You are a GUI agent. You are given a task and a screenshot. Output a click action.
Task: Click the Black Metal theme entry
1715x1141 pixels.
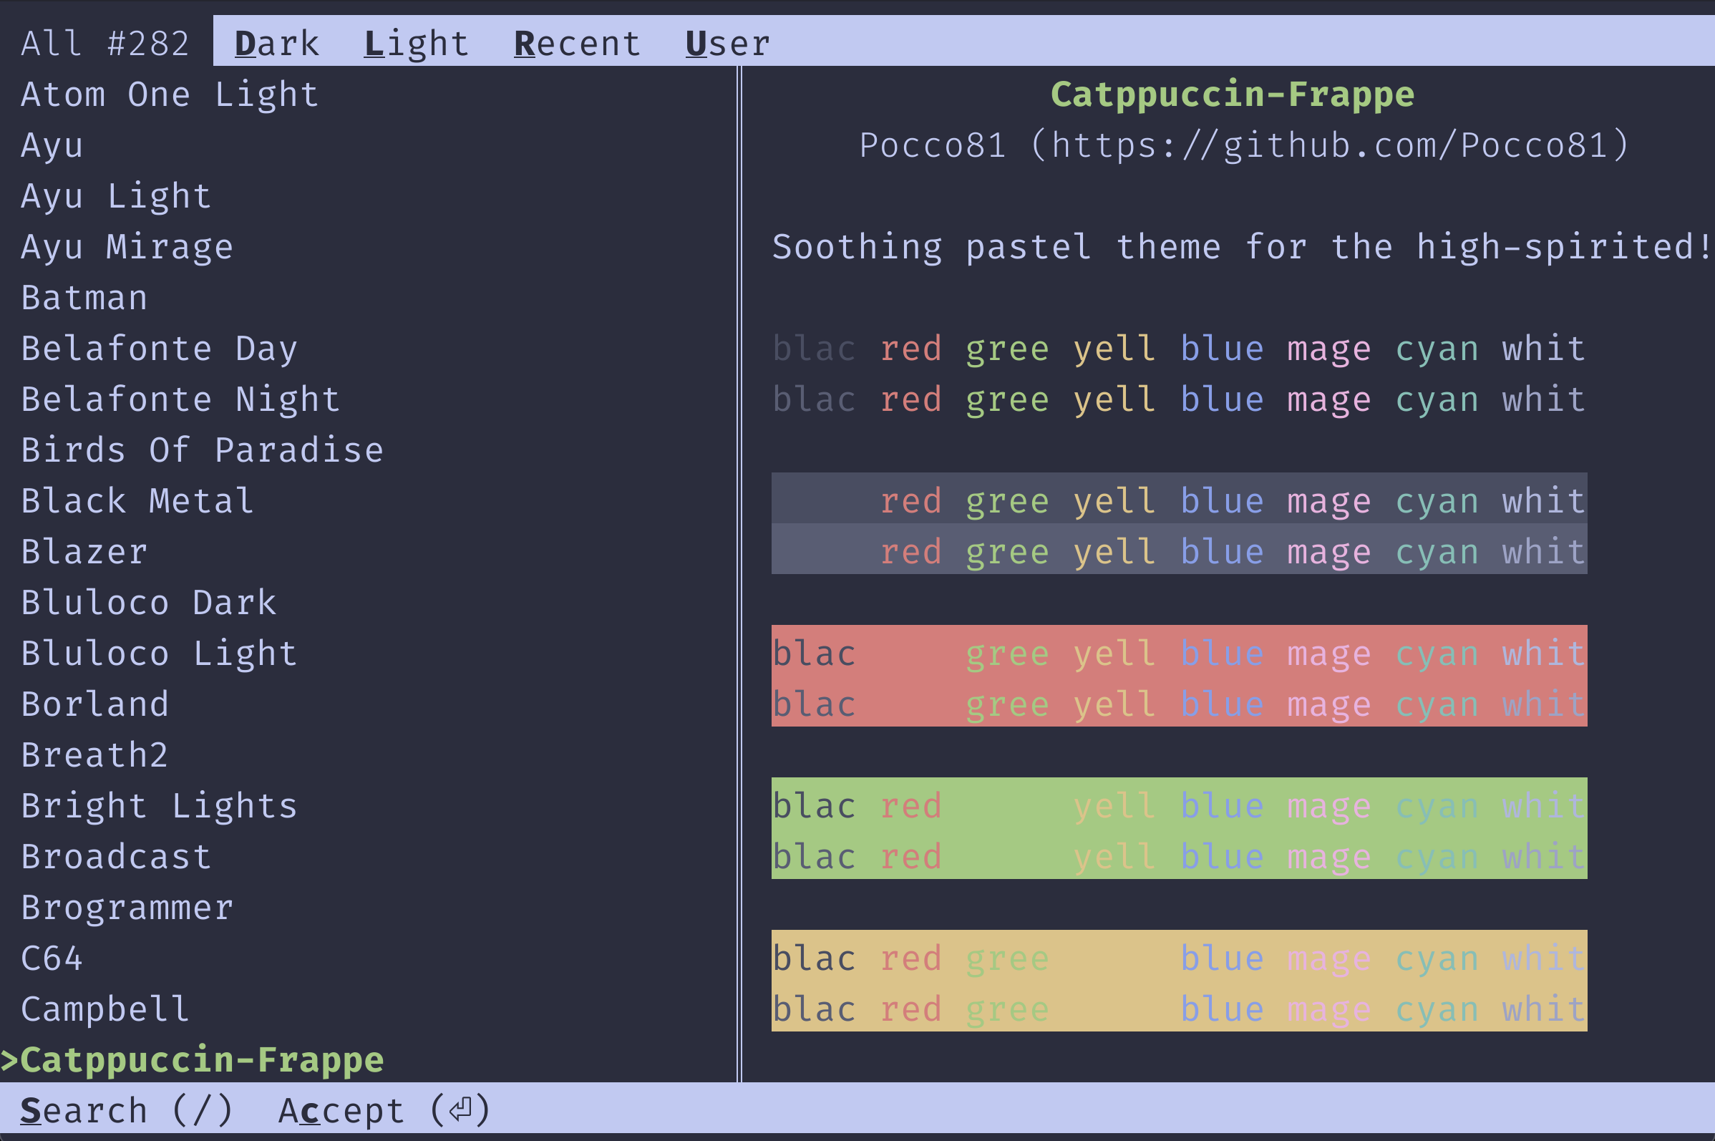[137, 501]
